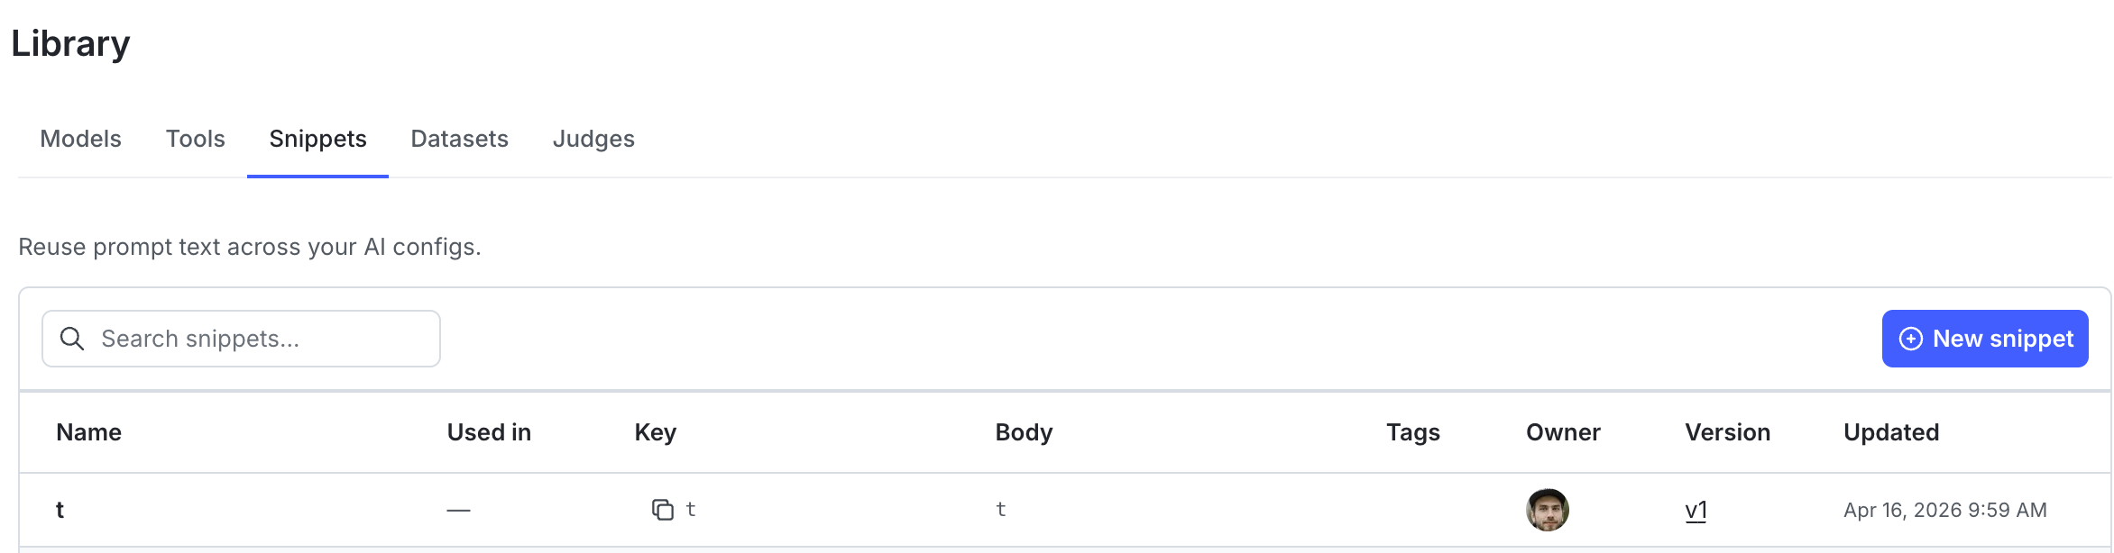Click the copy key icon for snippet t

pyautogui.click(x=662, y=509)
